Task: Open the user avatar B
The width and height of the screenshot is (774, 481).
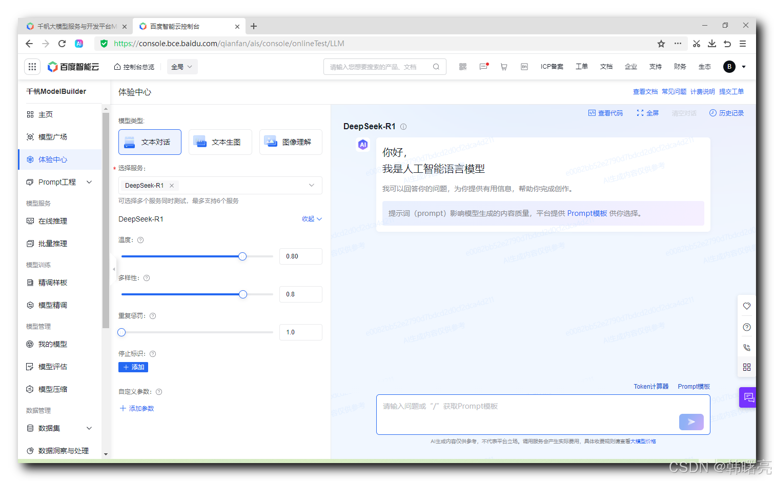Action: 729,67
